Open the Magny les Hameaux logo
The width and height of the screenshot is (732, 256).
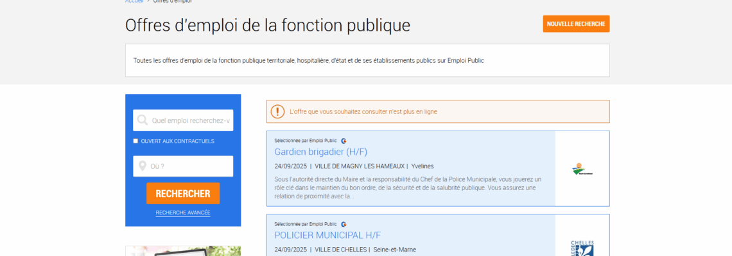[582, 170]
